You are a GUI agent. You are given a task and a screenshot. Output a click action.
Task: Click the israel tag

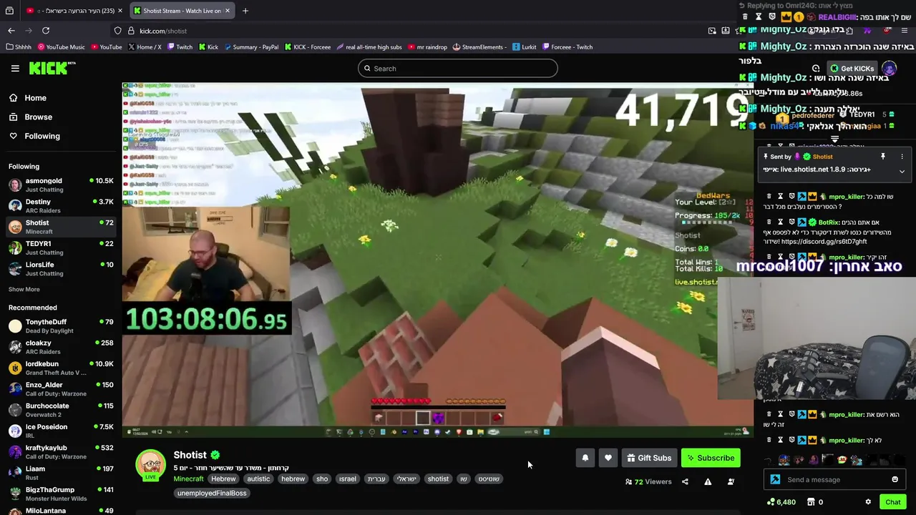348,479
